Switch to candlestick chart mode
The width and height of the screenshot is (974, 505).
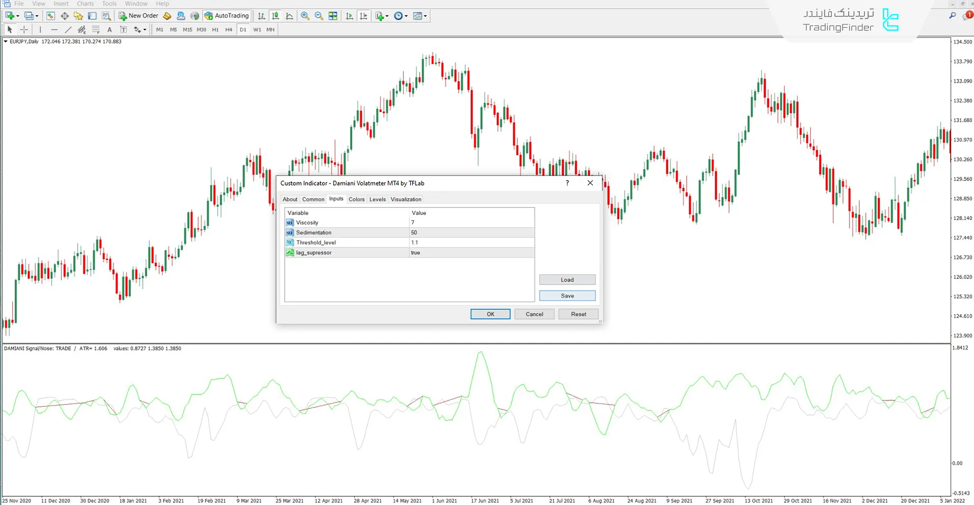pos(275,16)
